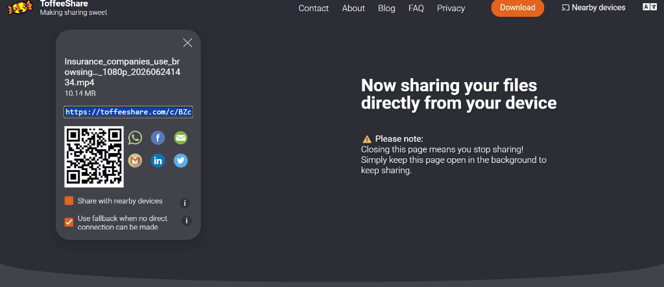
Task: Open info icon for fallback connection
Action: click(x=186, y=220)
